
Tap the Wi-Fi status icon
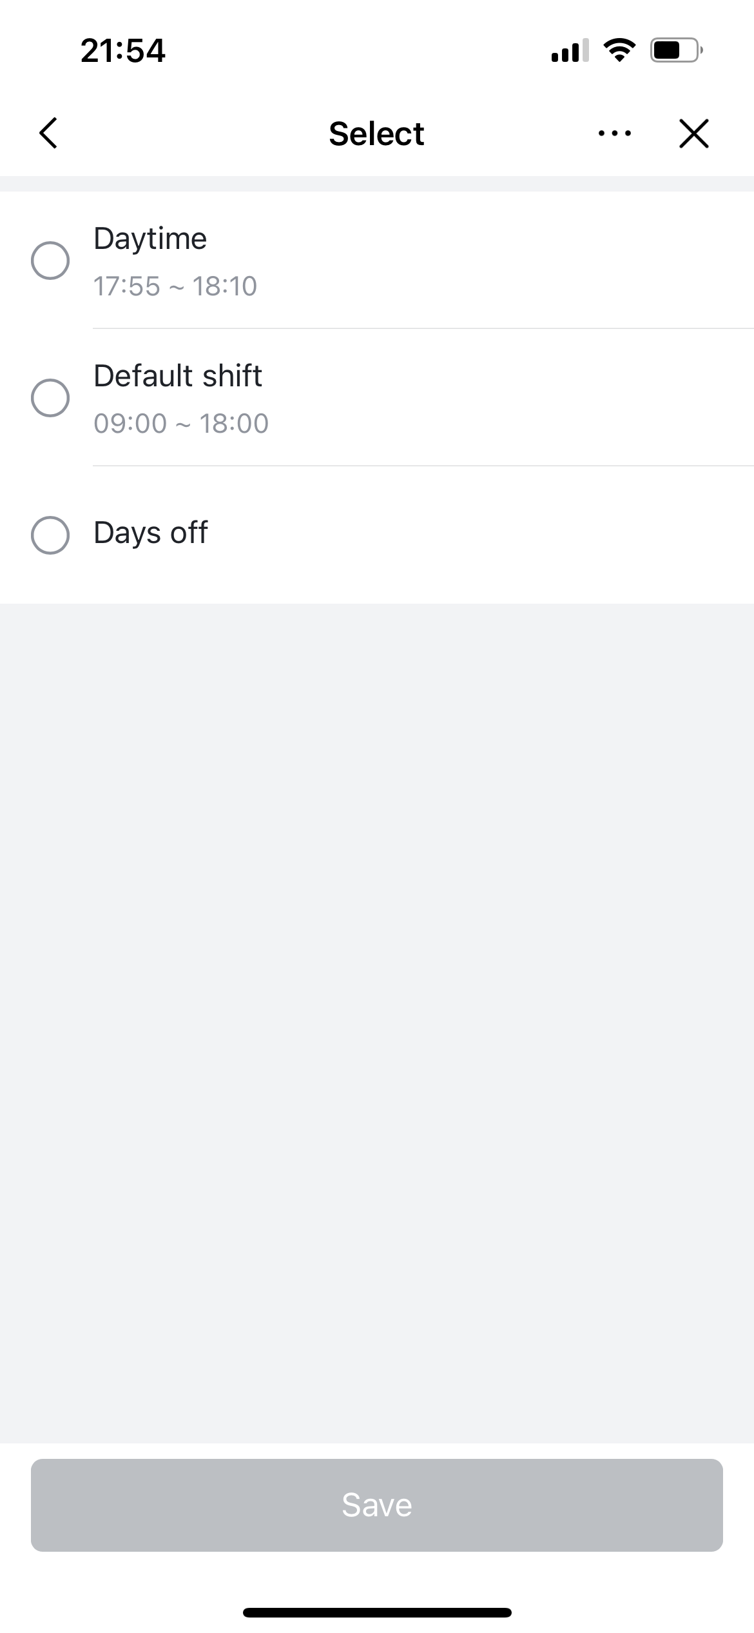click(x=619, y=50)
